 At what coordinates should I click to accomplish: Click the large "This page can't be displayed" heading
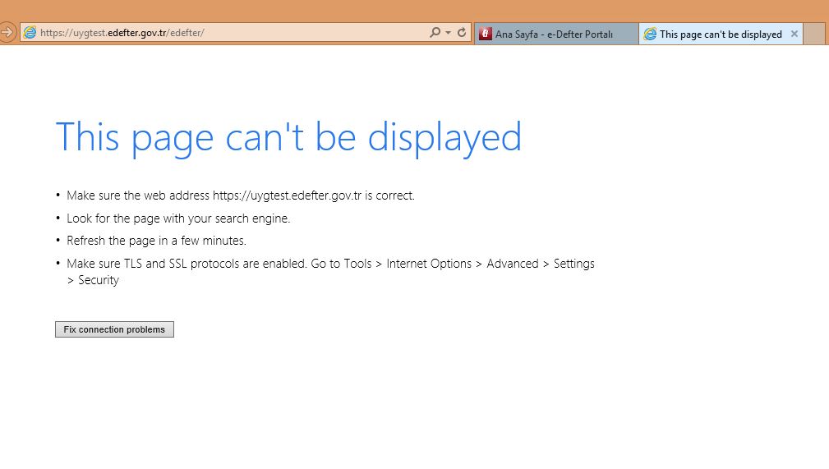point(288,137)
